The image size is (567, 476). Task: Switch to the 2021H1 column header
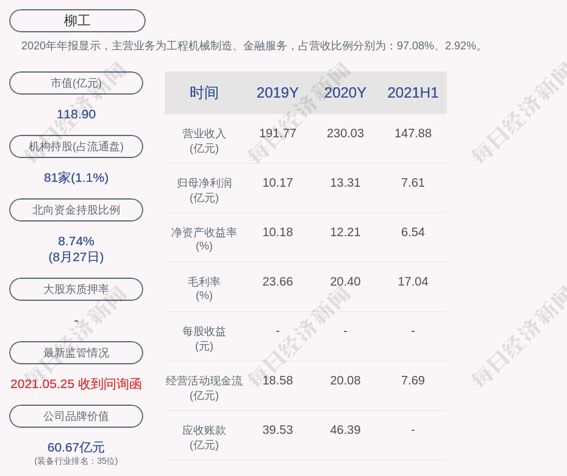click(413, 93)
